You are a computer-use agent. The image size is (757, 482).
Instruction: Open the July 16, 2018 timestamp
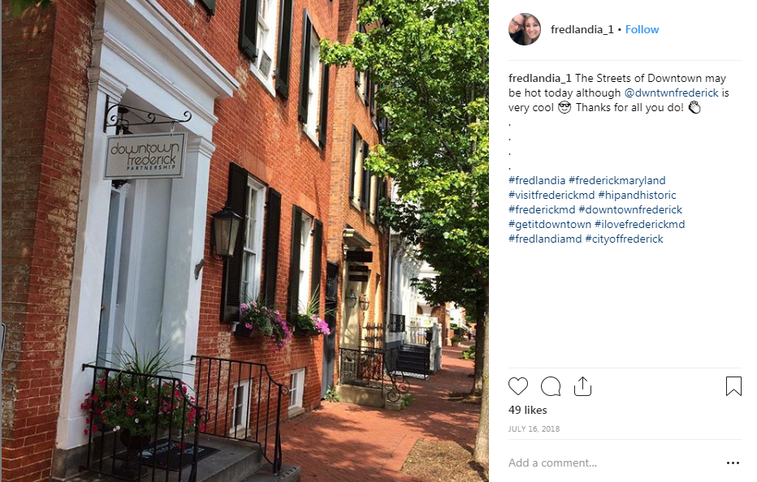click(534, 429)
